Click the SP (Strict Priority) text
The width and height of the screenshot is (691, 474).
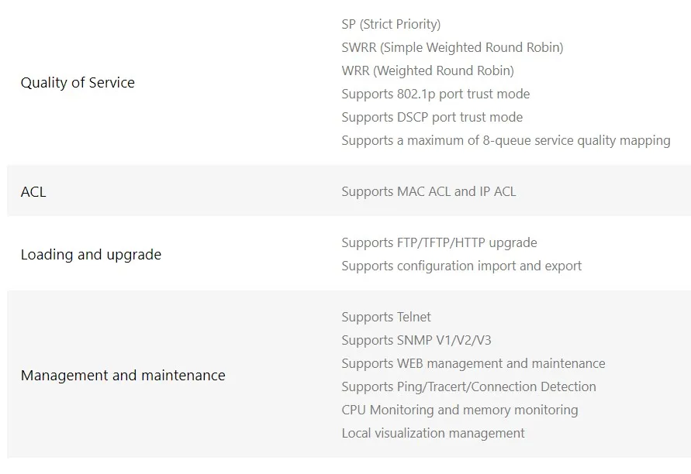[391, 25]
